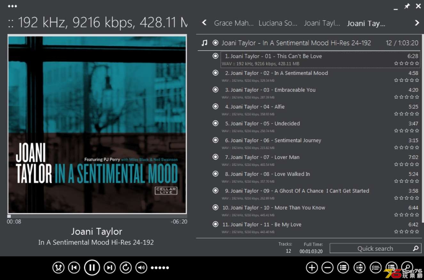This screenshot has height=280, width=424.
Task: Toggle repeat playback mode
Action: pos(125,268)
